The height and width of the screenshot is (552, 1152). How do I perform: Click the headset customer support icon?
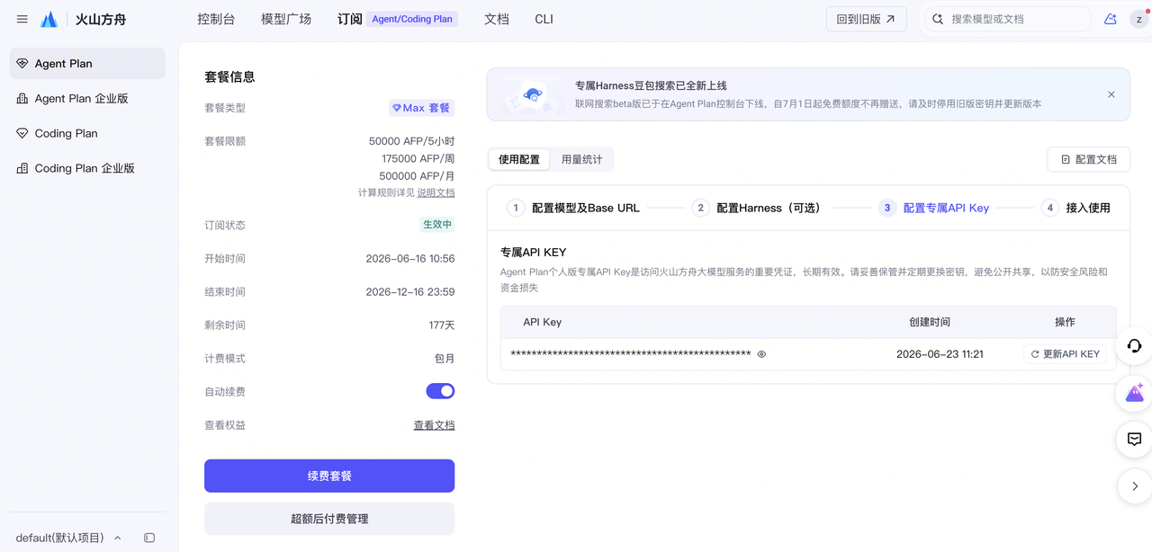coord(1134,346)
